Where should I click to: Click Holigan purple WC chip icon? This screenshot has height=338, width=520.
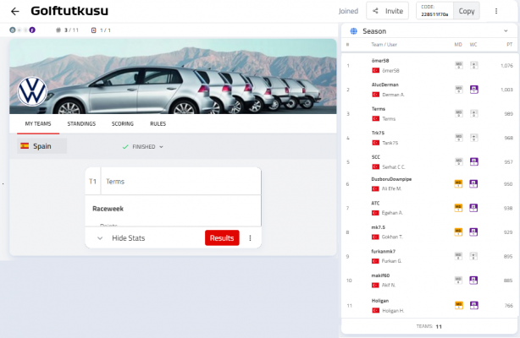474,305
